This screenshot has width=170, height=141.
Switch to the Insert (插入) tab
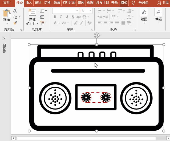point(29,3)
